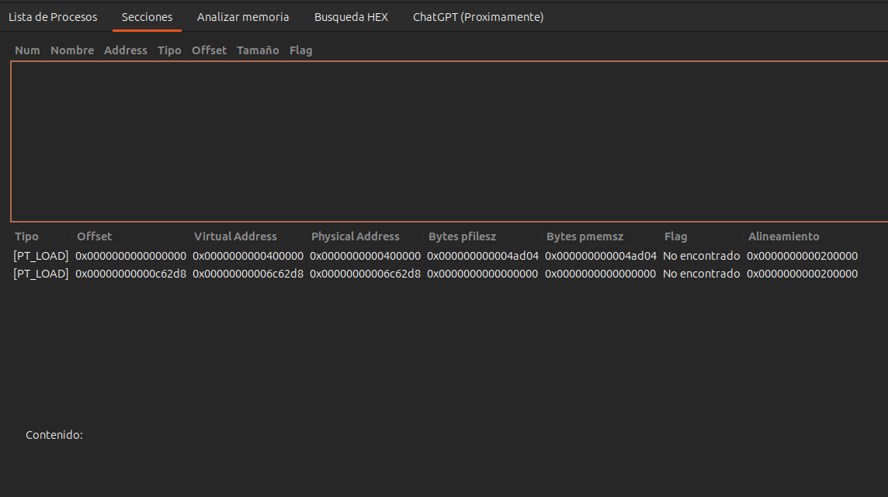Sort by the Physical Address column
The image size is (888, 497).
355,236
